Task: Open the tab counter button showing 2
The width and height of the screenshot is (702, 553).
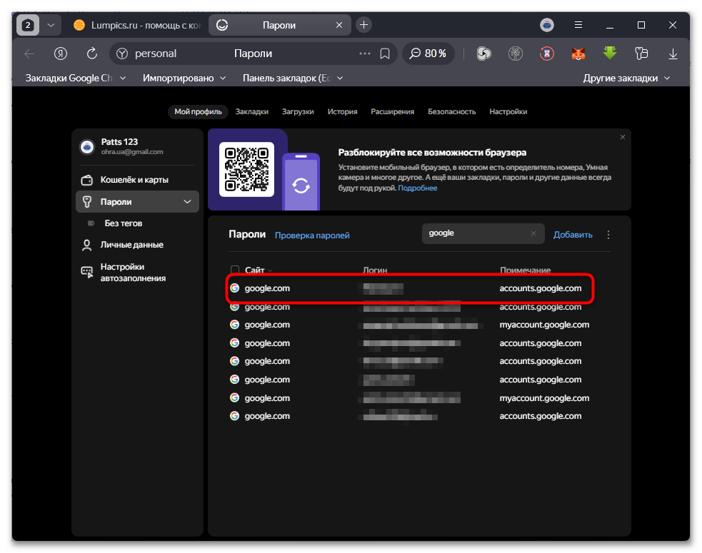Action: click(28, 25)
